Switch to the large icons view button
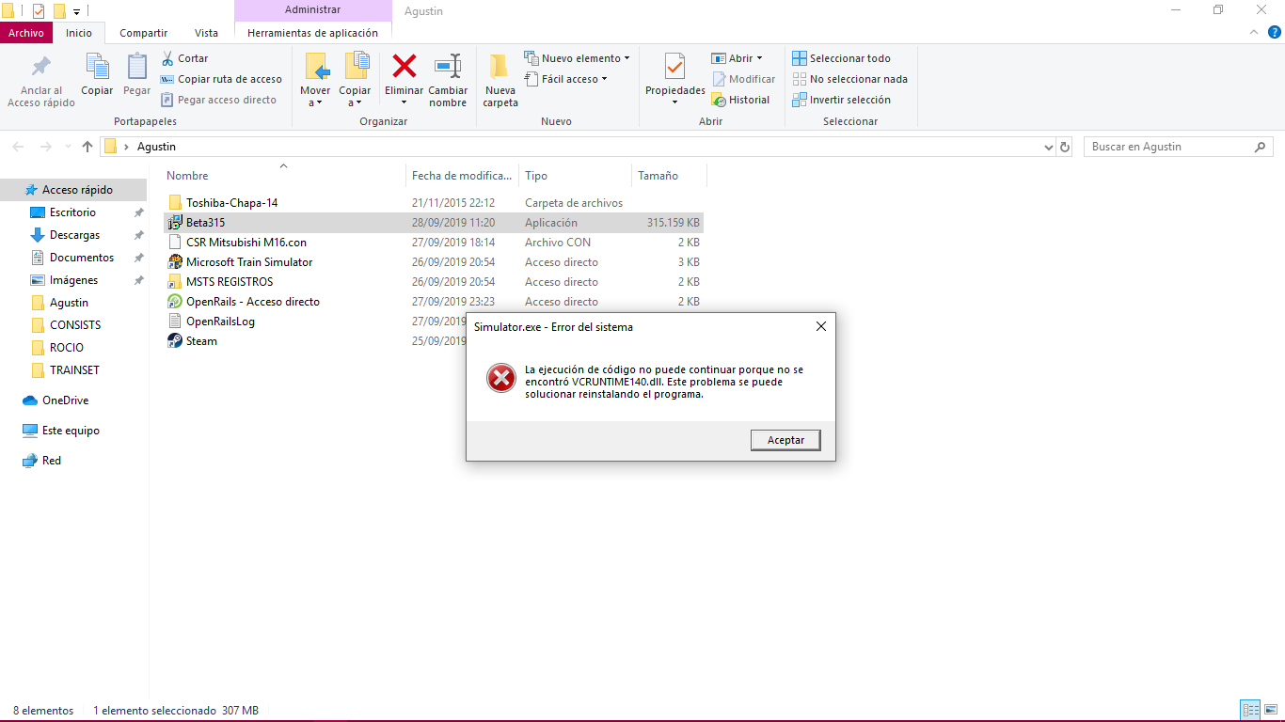The image size is (1285, 722). click(x=1271, y=711)
